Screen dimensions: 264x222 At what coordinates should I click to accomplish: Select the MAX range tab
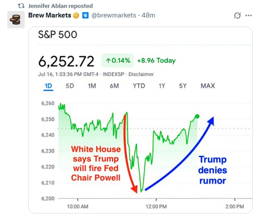click(x=208, y=86)
